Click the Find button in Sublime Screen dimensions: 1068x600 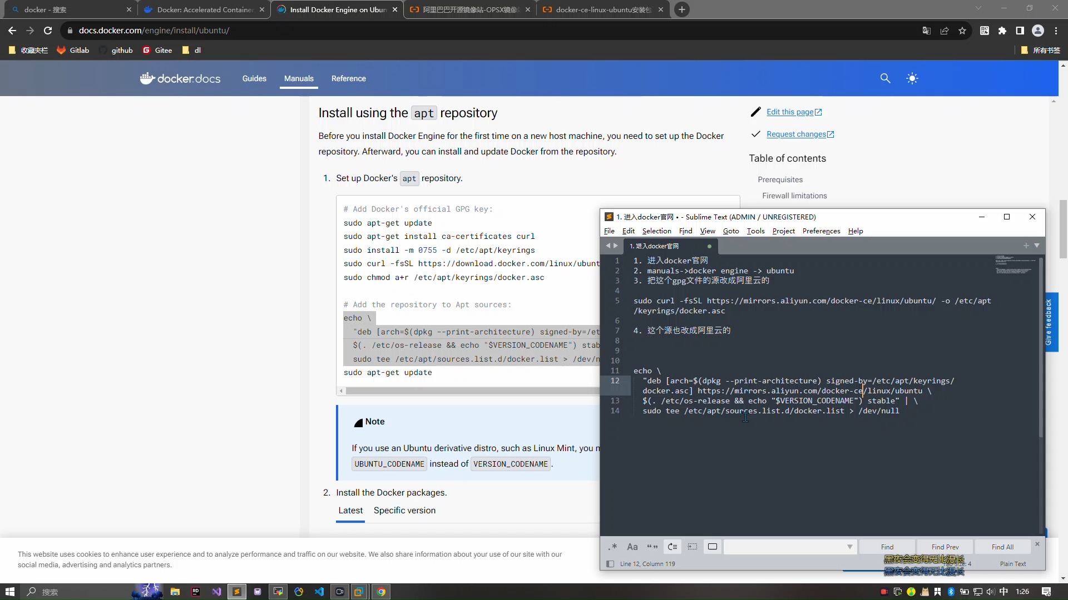point(887,547)
